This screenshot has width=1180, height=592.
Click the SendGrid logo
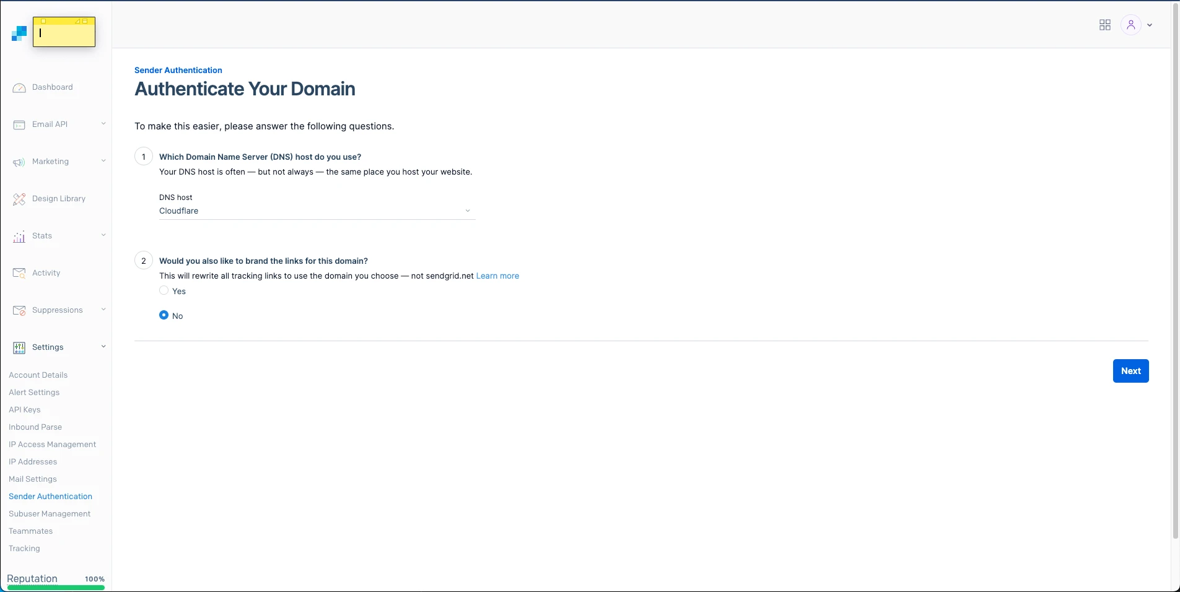19,32
